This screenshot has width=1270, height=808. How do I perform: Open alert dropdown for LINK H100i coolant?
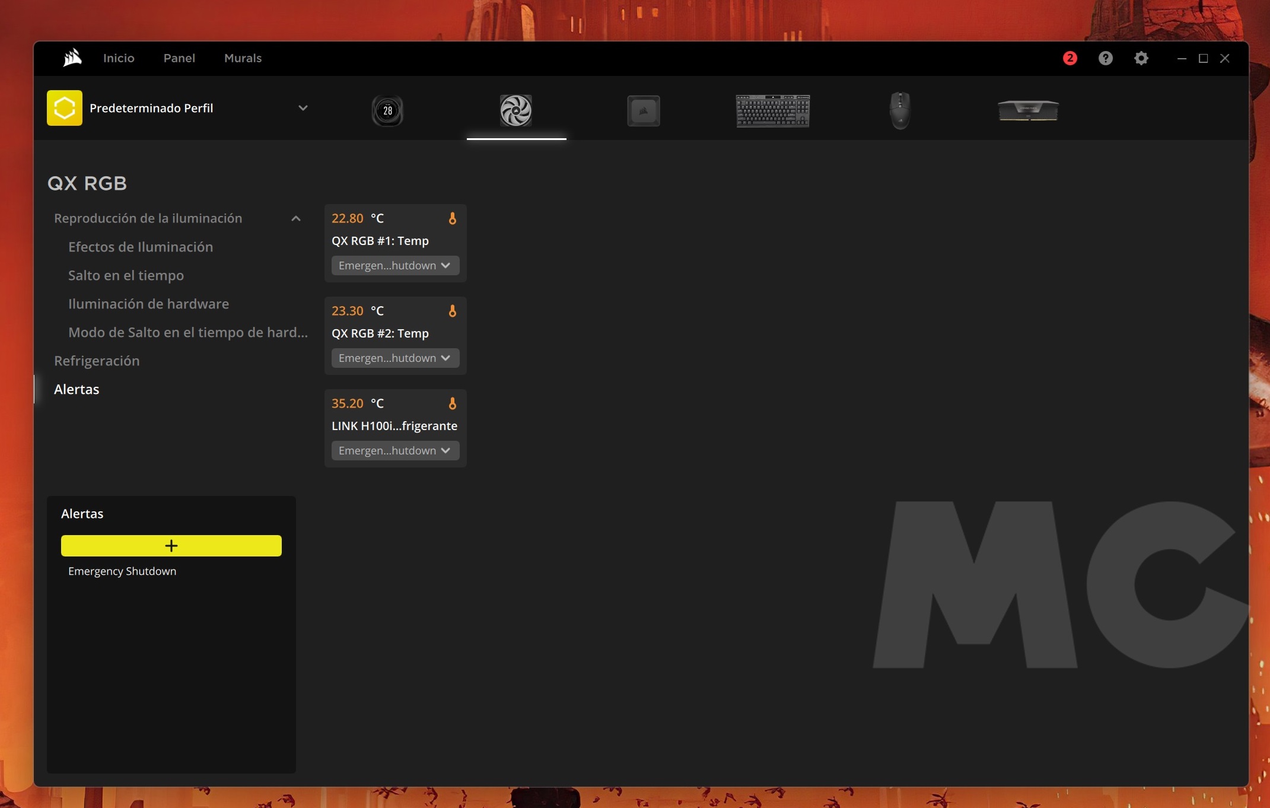[x=395, y=451]
